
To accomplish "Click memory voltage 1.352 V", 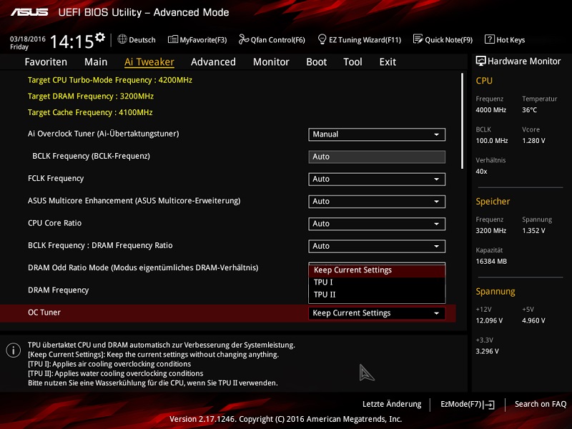I will tap(533, 230).
